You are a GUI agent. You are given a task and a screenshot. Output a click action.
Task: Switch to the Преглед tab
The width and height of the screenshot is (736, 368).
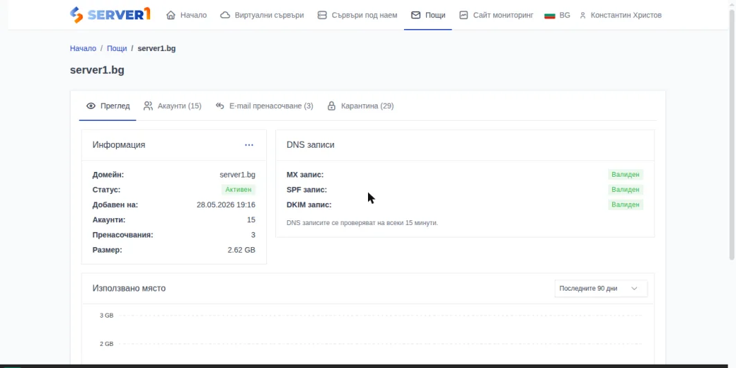tap(108, 106)
